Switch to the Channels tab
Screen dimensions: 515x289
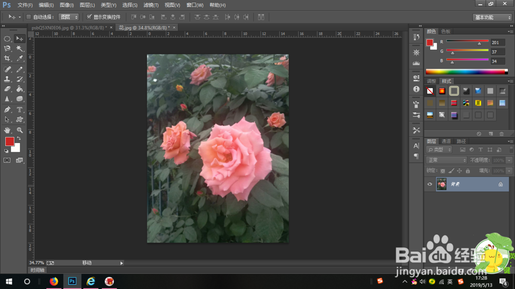pyautogui.click(x=446, y=141)
